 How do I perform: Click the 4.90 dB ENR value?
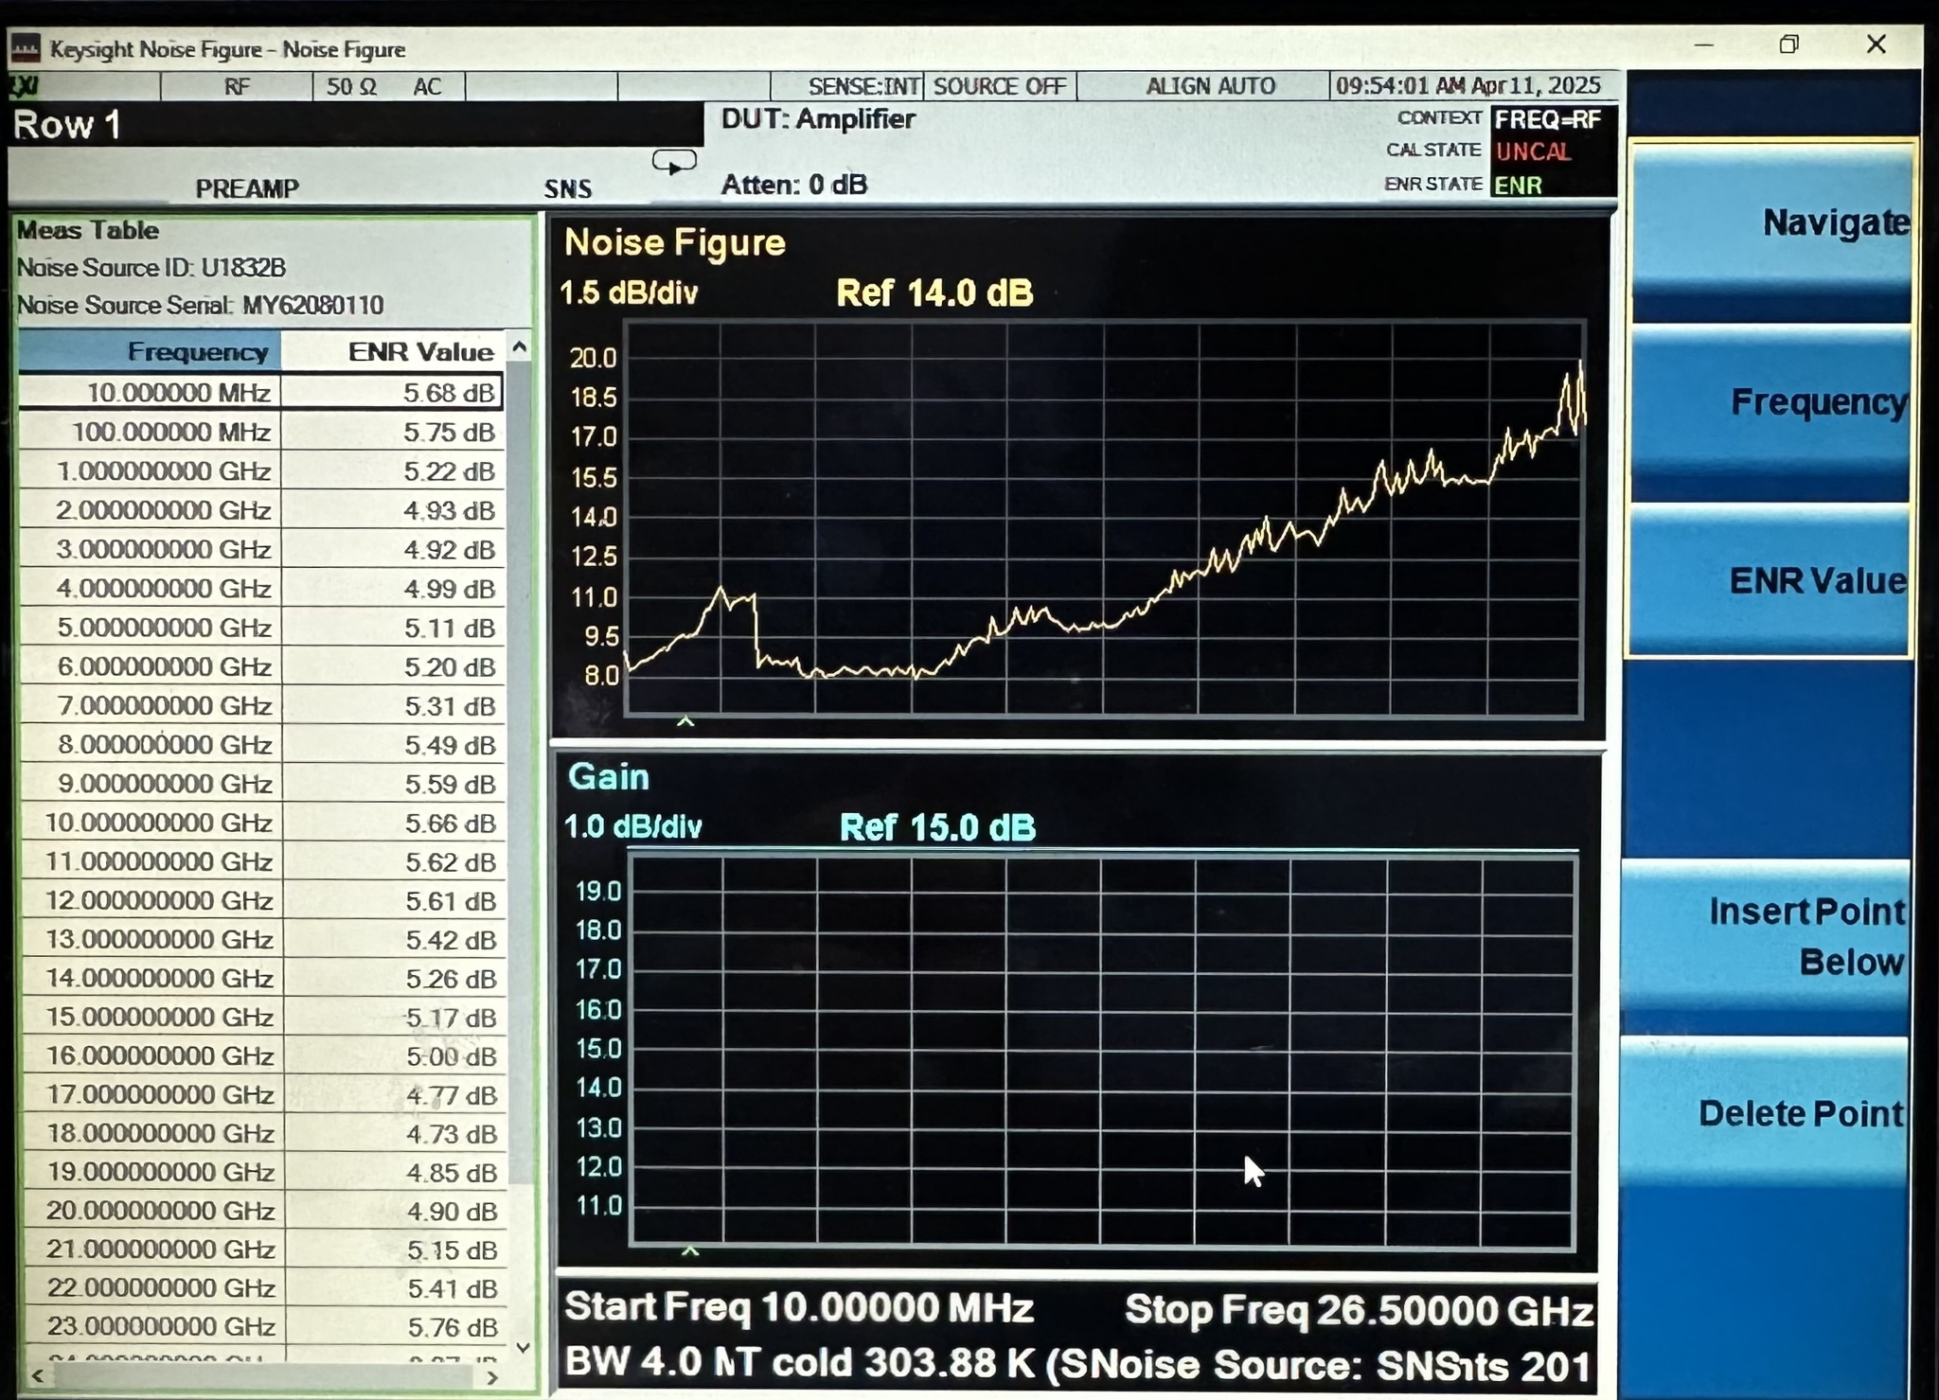[x=452, y=1212]
